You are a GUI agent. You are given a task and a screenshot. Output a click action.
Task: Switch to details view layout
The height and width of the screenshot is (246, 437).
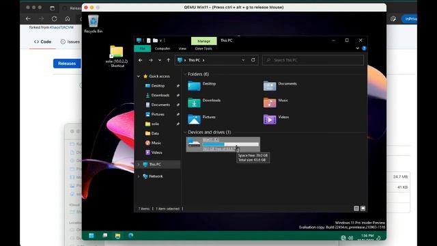(x=356, y=208)
